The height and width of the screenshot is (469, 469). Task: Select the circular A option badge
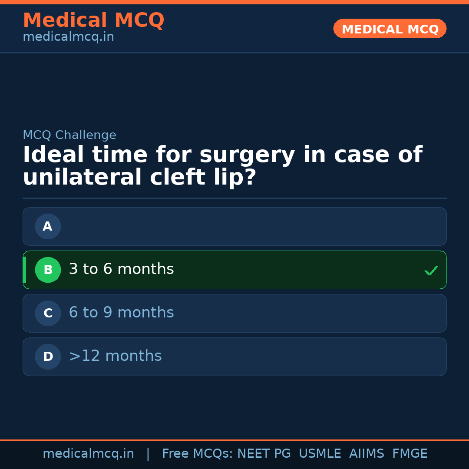pos(48,226)
